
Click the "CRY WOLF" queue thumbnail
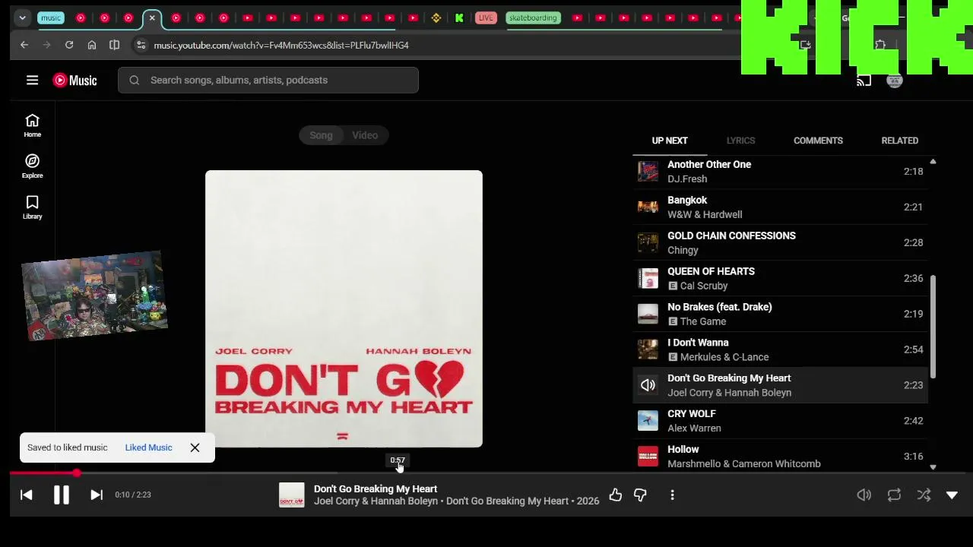(648, 421)
